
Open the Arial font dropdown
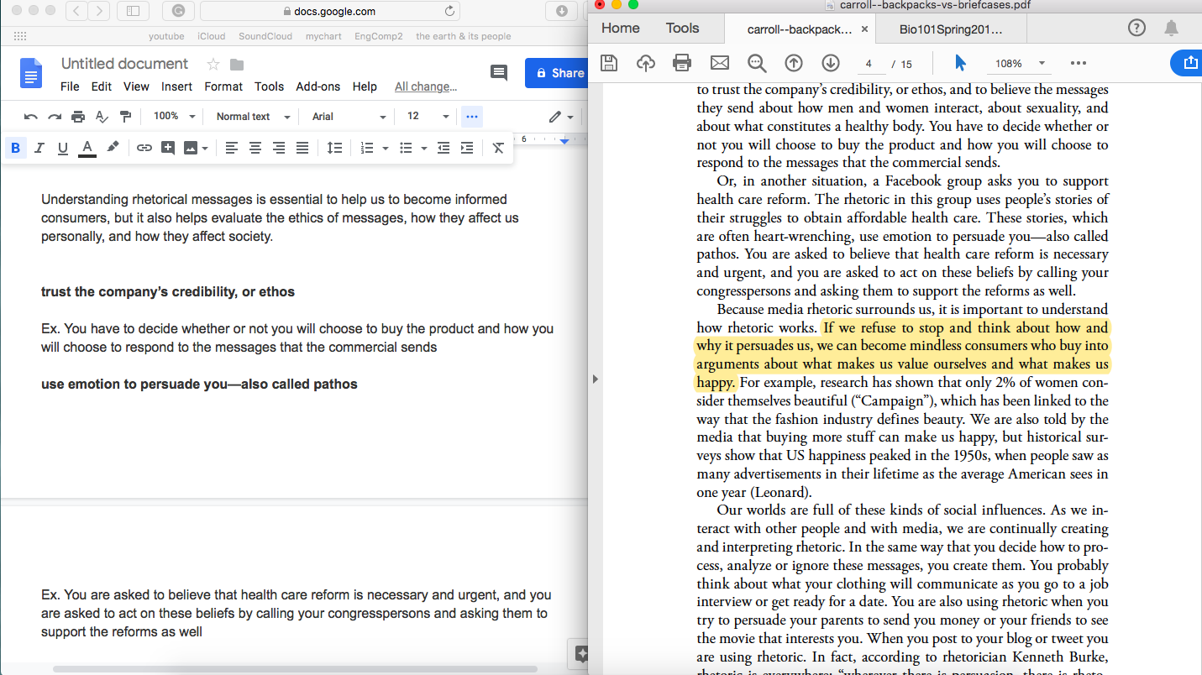[349, 117]
